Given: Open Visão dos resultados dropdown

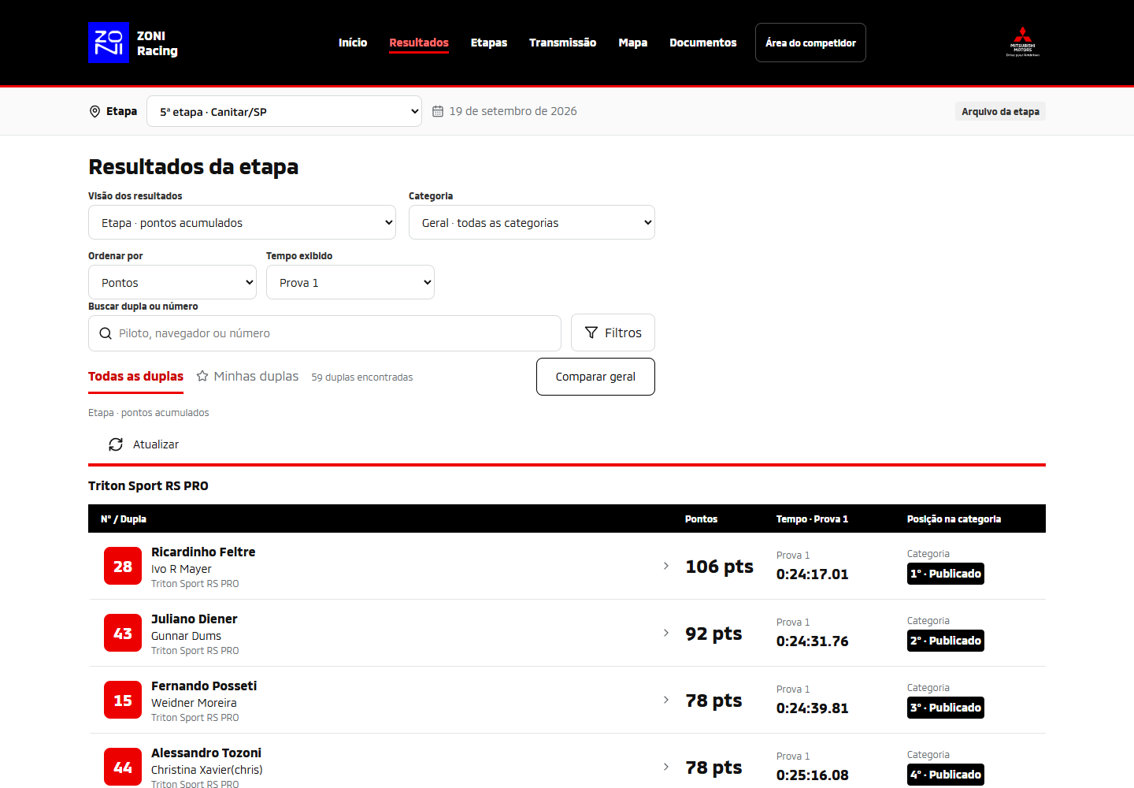Looking at the screenshot, I should (242, 222).
